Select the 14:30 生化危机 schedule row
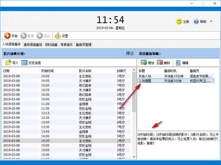This screenshot has width=221, height=165. tap(64, 141)
